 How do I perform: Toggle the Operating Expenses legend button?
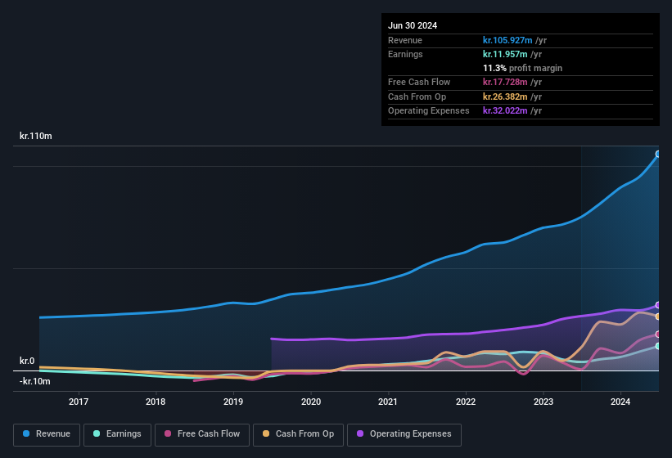(x=404, y=434)
